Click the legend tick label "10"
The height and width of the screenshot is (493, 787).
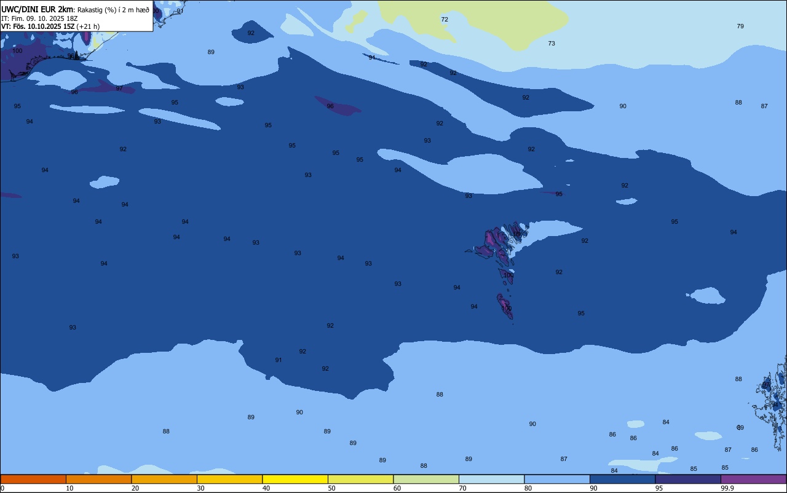point(70,488)
